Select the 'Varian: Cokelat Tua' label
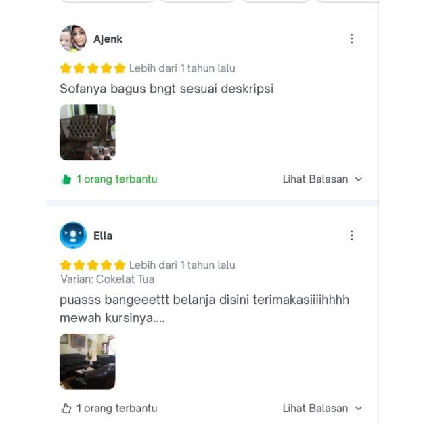Image resolution: width=425 pixels, height=425 pixels. [108, 279]
